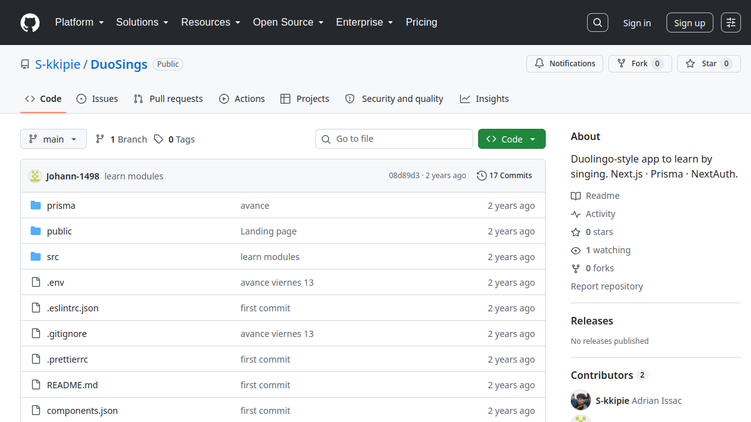
Task: Click the branch icon next to 1 Branch
Action: point(100,139)
